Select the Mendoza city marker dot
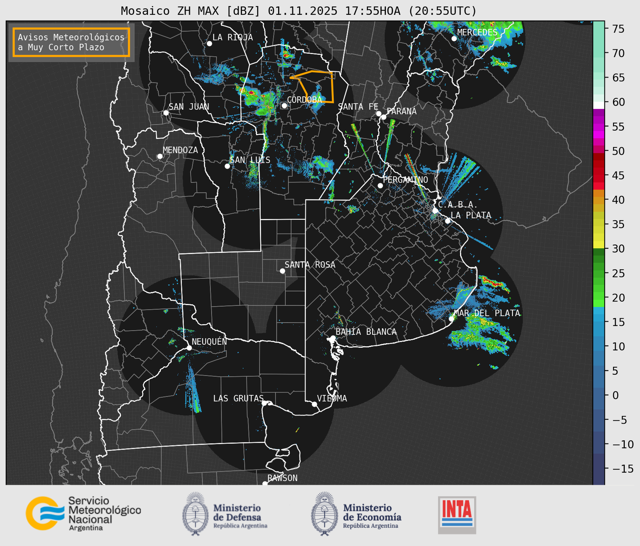Image resolution: width=640 pixels, height=546 pixels. (x=160, y=156)
